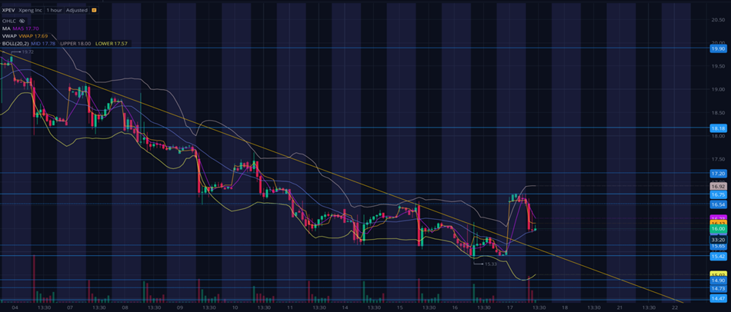
Task: Click the 17.50 price axis label
Action: tap(717, 159)
